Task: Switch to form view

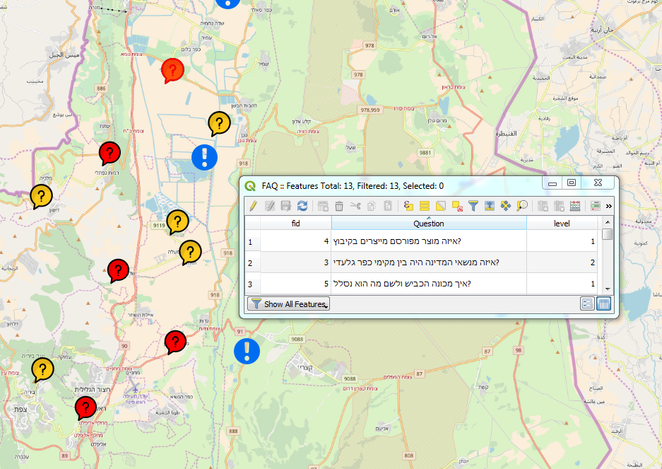Action: (x=586, y=303)
